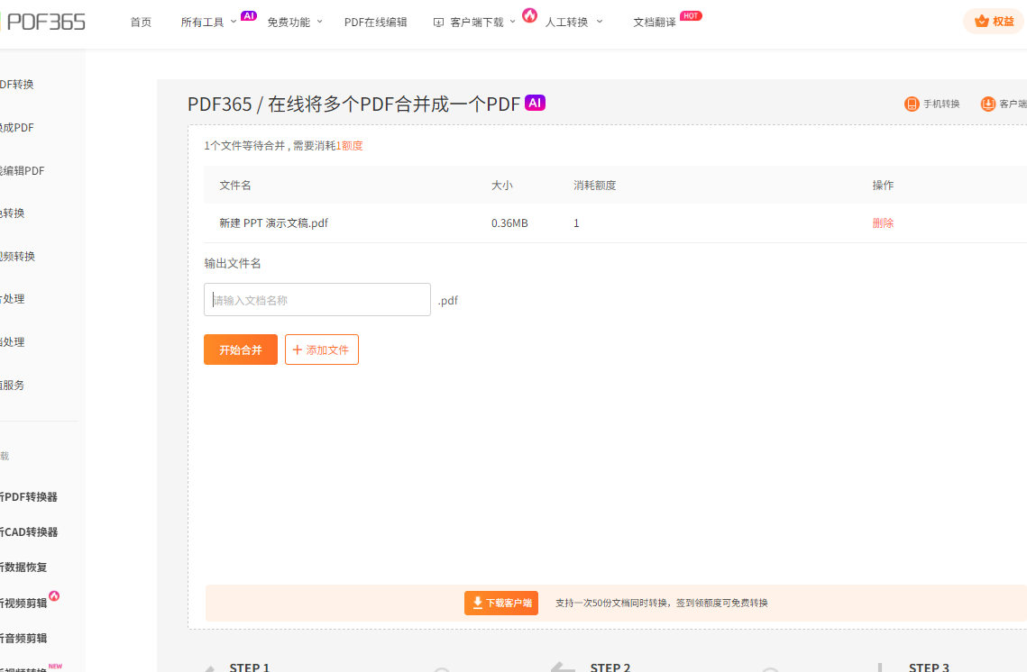Open the 所有工具 menu

[x=202, y=23]
